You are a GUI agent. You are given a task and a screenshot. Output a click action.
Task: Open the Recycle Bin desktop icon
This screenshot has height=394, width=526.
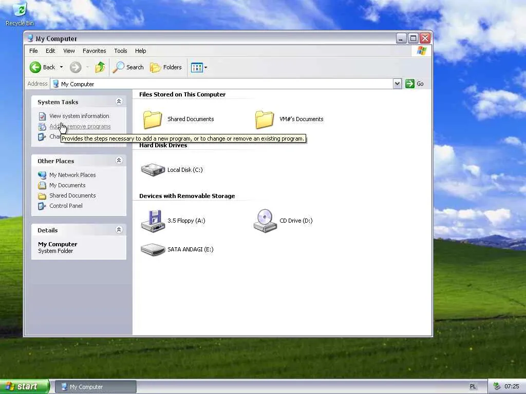[20, 13]
